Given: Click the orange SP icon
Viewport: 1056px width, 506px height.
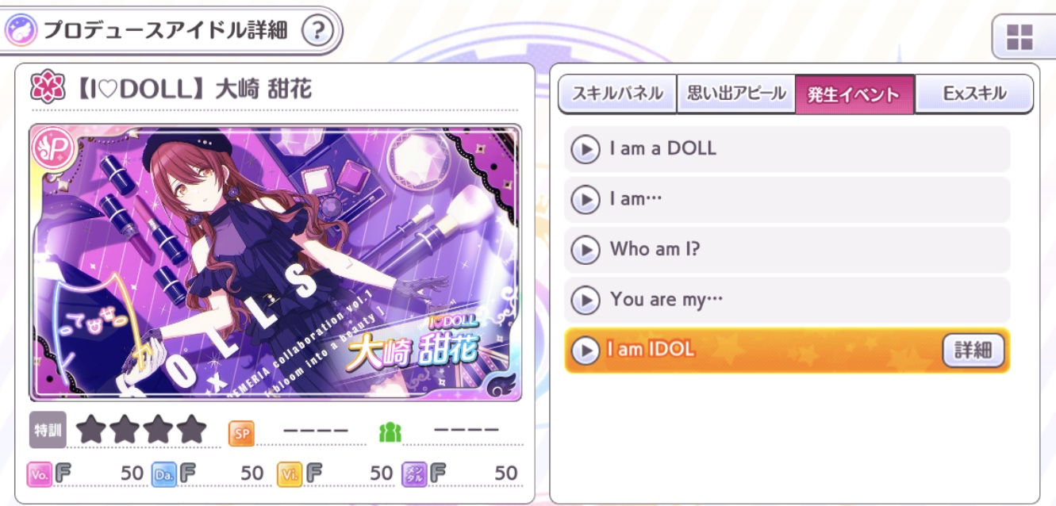Looking at the screenshot, I should point(241,432).
